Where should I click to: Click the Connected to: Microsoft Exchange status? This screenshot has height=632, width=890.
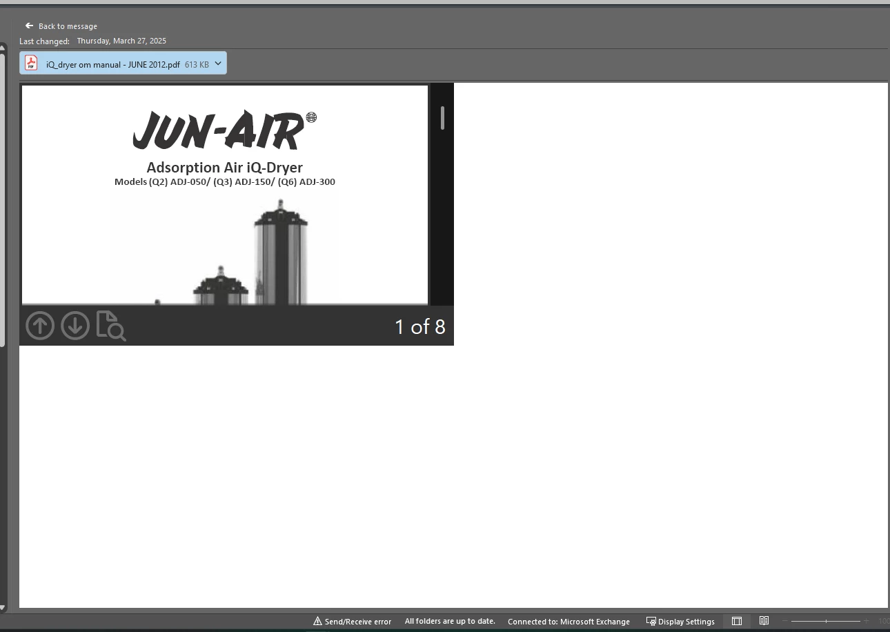(568, 622)
